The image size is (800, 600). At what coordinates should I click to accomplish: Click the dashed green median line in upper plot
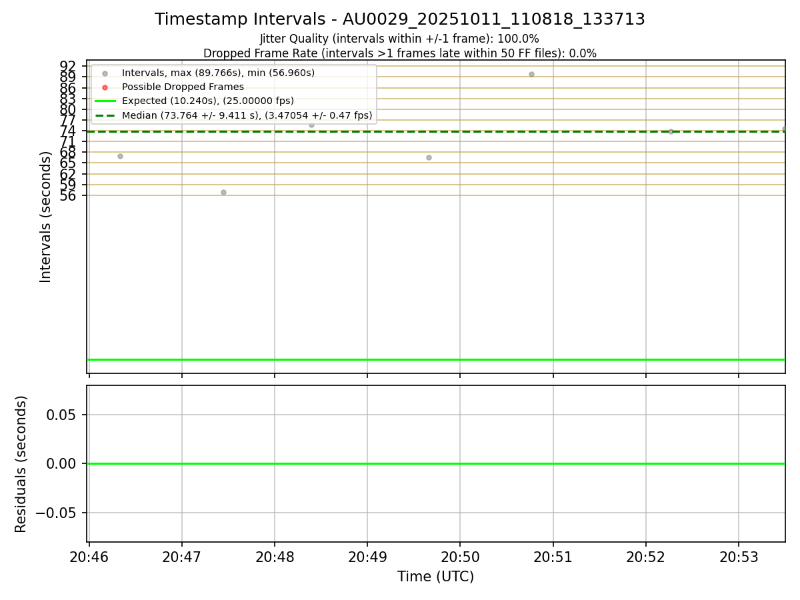click(436, 131)
